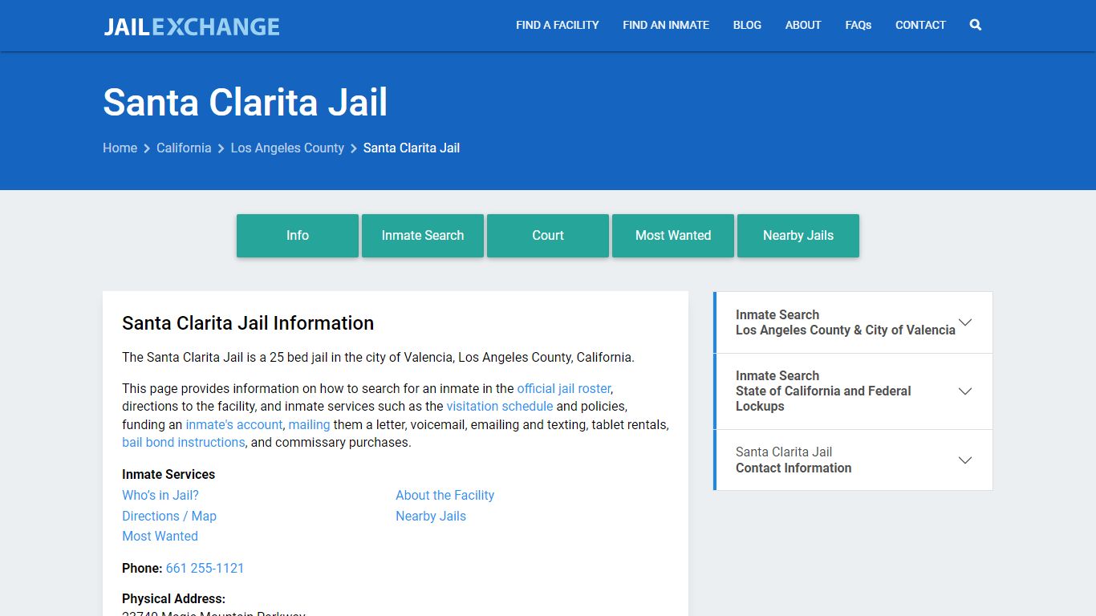Select the Most Wanted button
Screen dimensions: 1096x616
point(673,236)
